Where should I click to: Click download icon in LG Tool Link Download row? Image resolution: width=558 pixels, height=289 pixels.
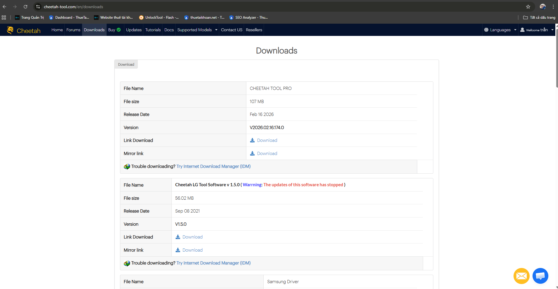pos(178,237)
